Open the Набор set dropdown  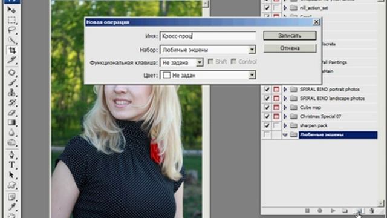point(252,50)
